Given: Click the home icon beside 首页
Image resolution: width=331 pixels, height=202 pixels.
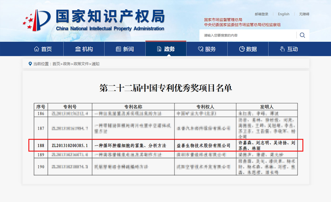Looking at the screenshot, I should [37, 49].
